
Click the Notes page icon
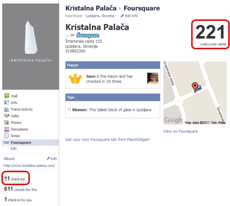pos(6,136)
